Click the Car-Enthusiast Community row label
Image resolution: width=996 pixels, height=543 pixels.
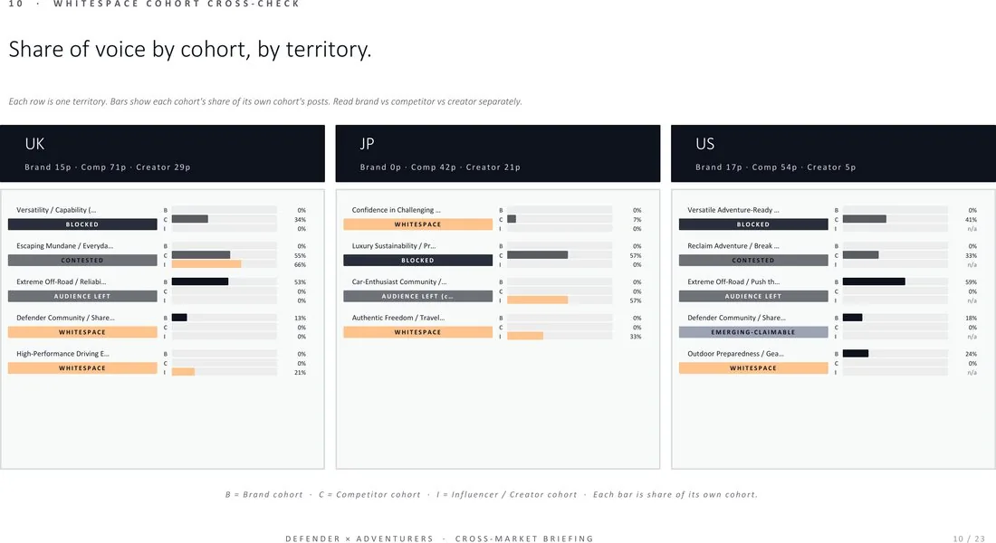click(x=399, y=281)
